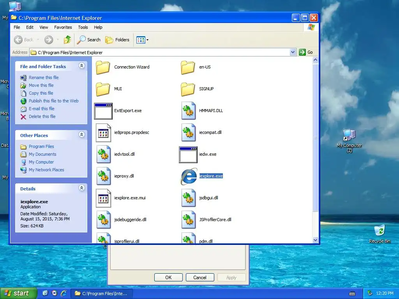Image resolution: width=399 pixels, height=299 pixels.
Task: Click Publish this file to the Web
Action: click(53, 101)
